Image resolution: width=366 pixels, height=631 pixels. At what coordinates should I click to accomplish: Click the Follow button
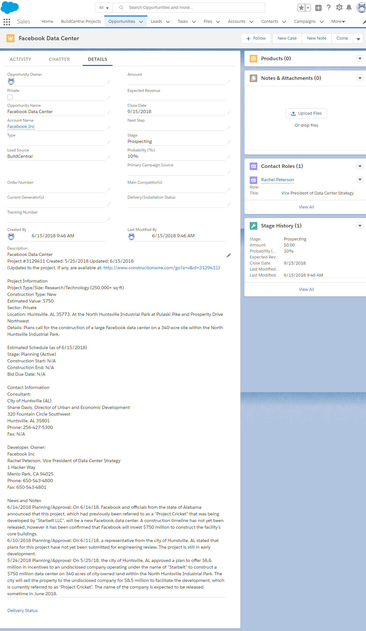pyautogui.click(x=256, y=38)
